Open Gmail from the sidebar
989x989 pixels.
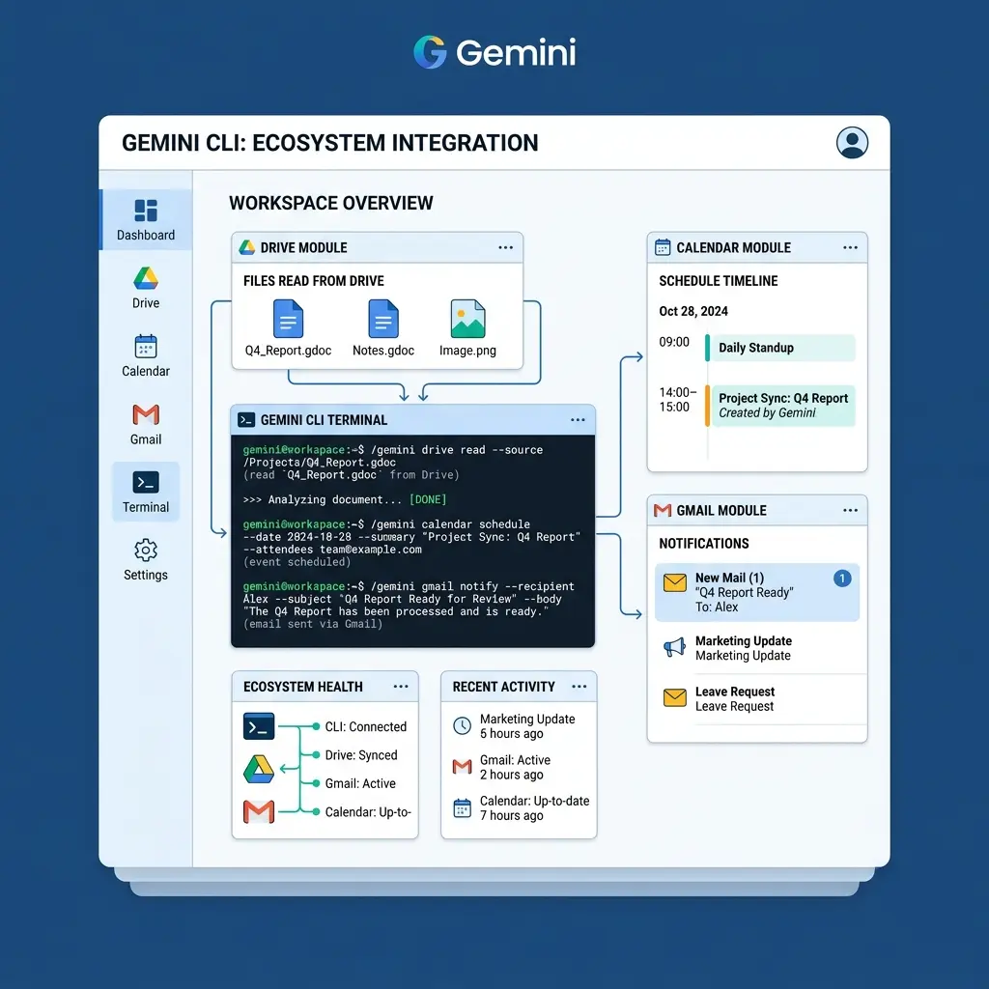coord(146,425)
